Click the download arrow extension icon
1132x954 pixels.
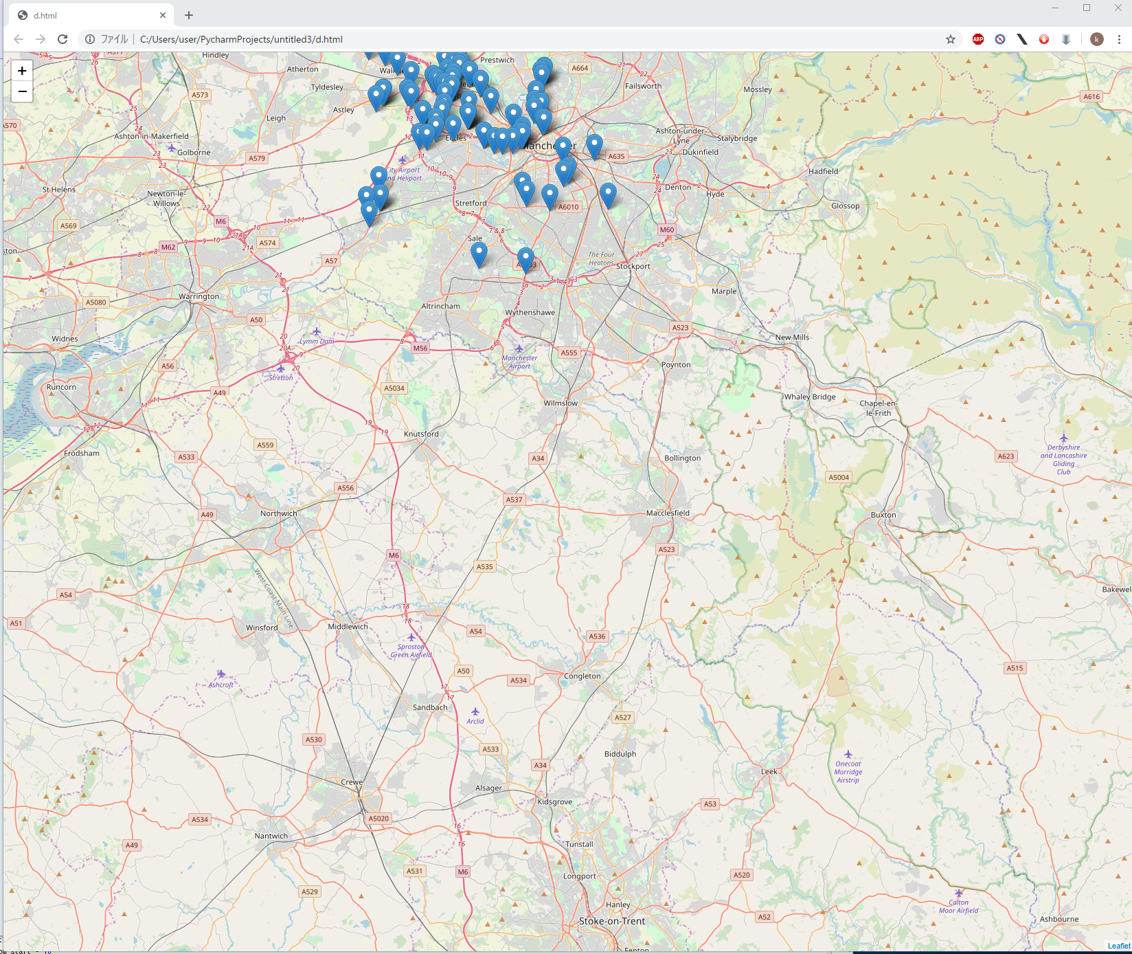point(1066,39)
